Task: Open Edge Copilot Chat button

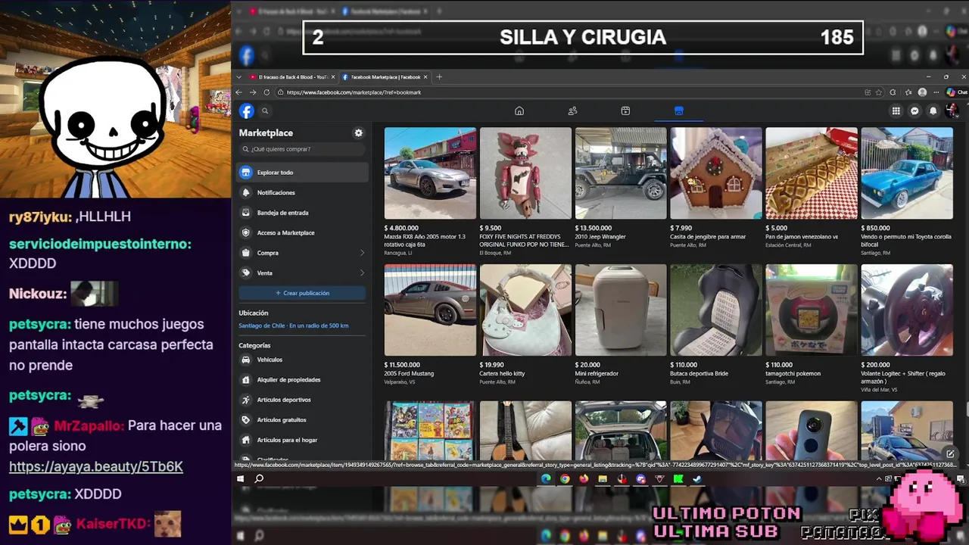Action: [956, 92]
